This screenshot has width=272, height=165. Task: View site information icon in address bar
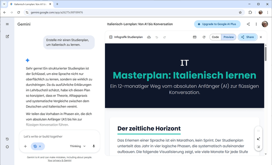pos(27,12)
